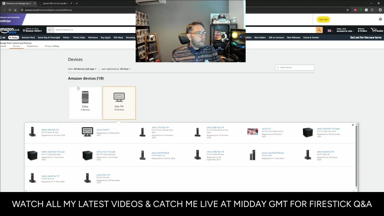The height and width of the screenshot is (216, 384).
Task: Expand the Prime menu dropdown
Action: click(x=67, y=37)
